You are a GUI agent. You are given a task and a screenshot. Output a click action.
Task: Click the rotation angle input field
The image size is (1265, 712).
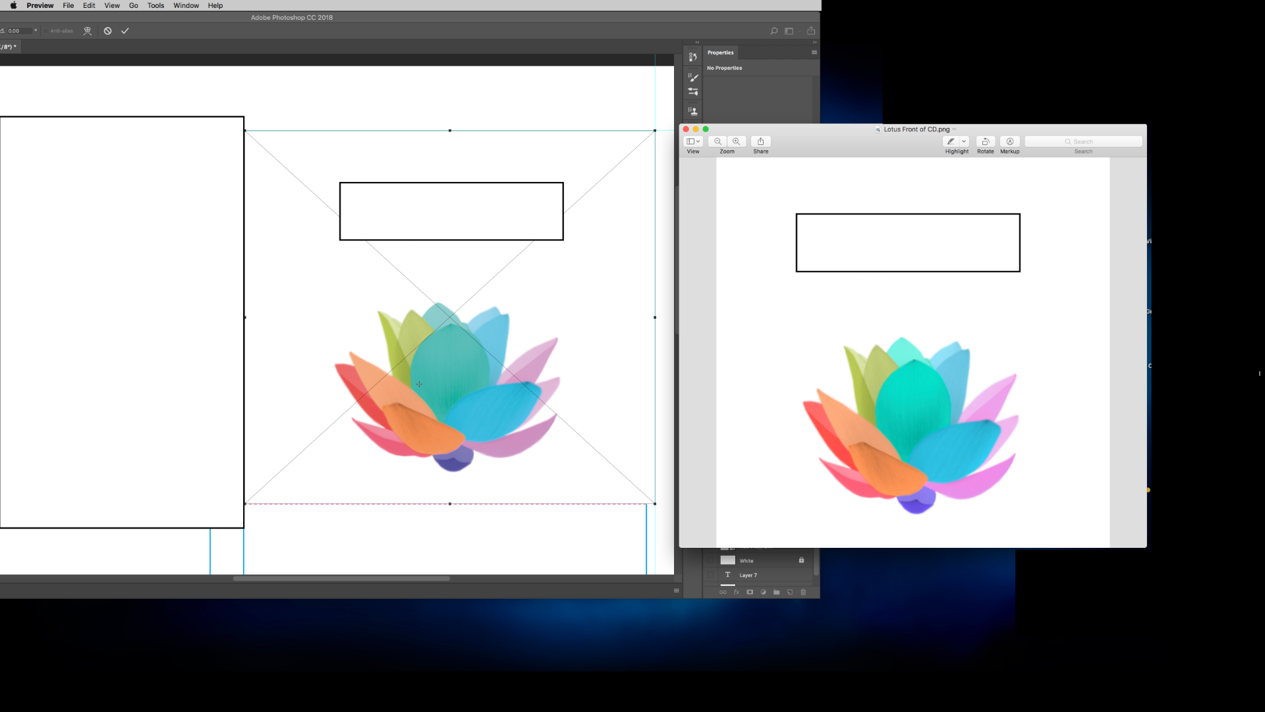(x=20, y=30)
